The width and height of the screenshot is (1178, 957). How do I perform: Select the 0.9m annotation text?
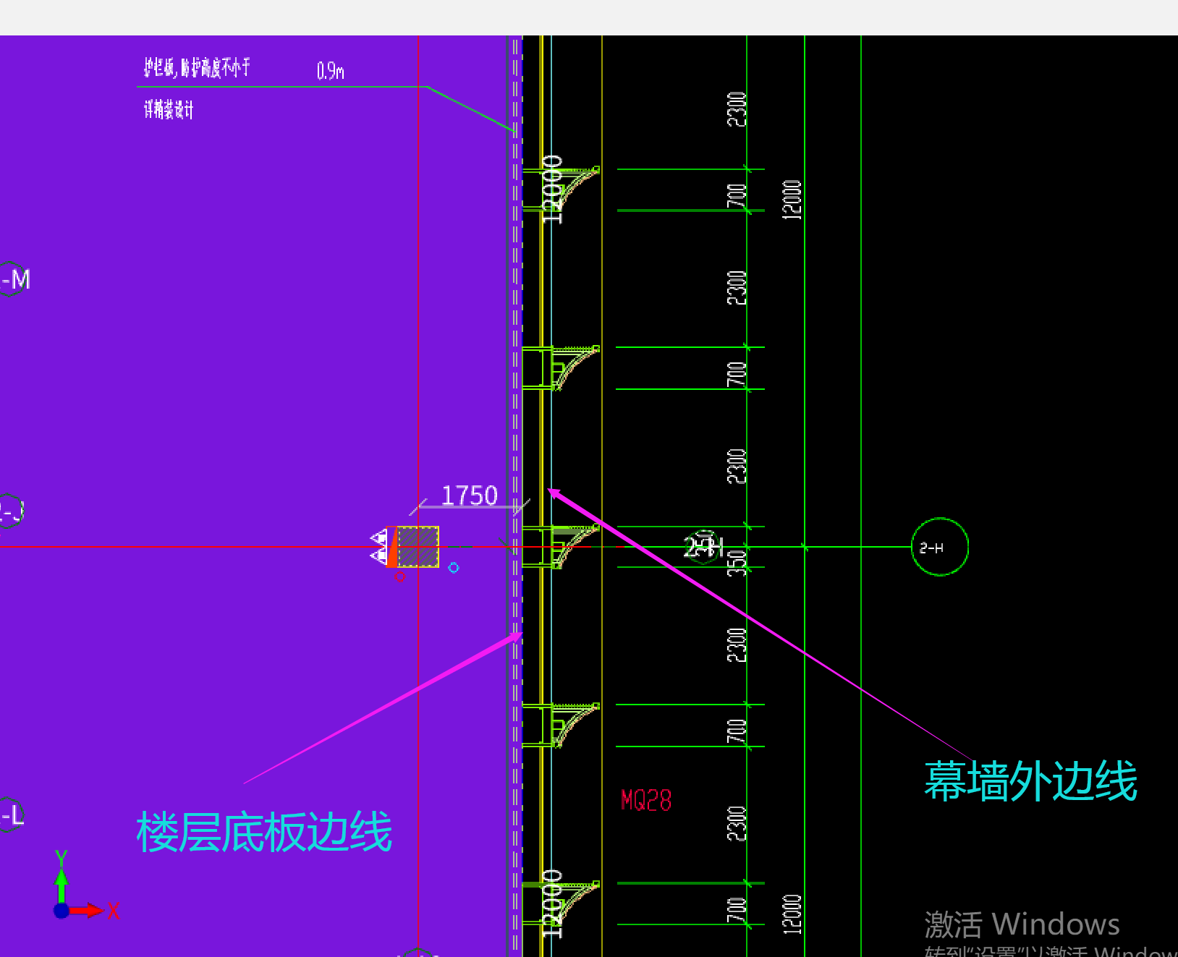[331, 71]
